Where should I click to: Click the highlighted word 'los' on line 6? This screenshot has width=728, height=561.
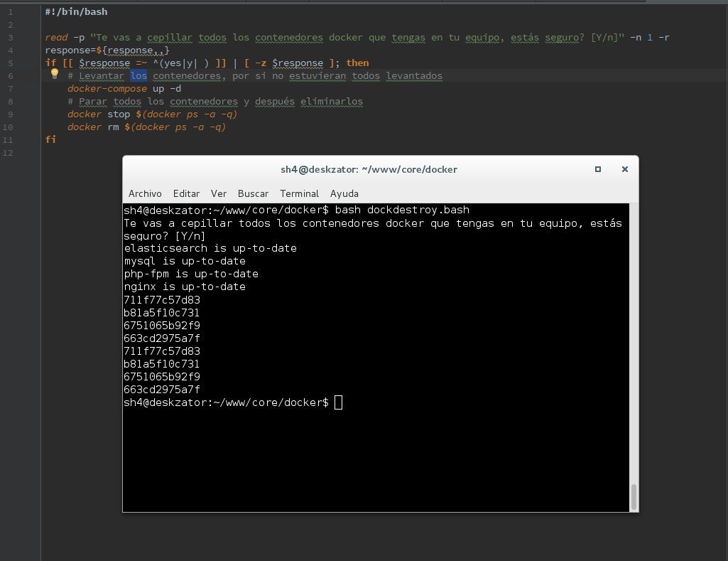click(138, 76)
